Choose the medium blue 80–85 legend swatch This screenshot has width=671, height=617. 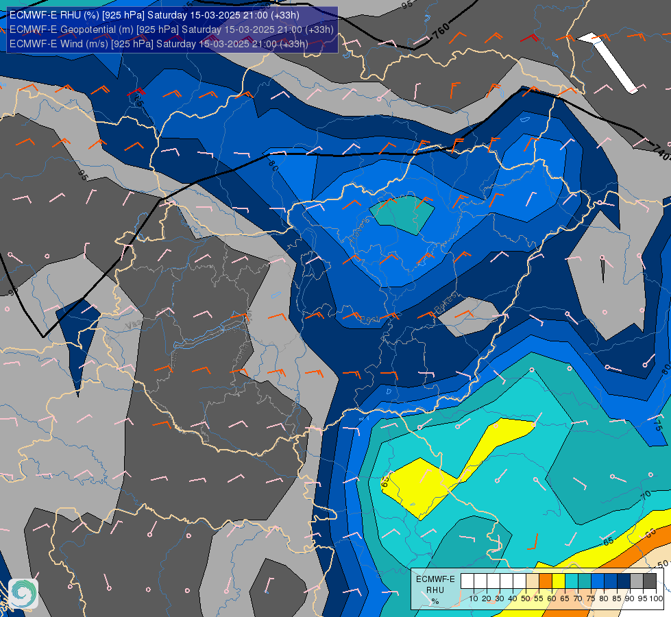pos(611,581)
